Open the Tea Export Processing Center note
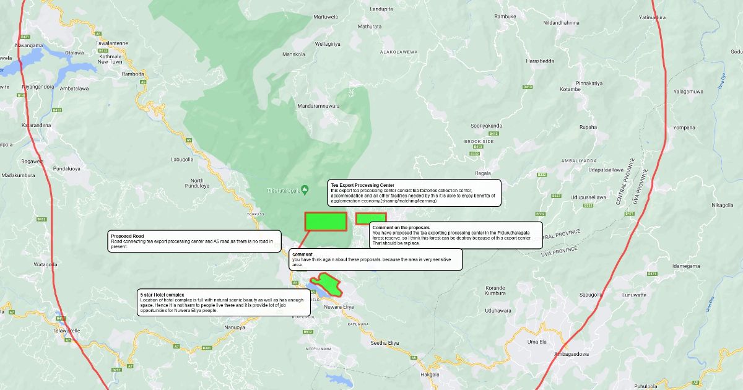The height and width of the screenshot is (390, 743). point(414,193)
